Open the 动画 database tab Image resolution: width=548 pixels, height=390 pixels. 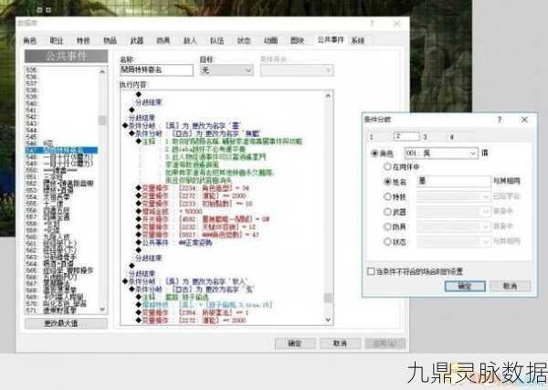tap(270, 40)
